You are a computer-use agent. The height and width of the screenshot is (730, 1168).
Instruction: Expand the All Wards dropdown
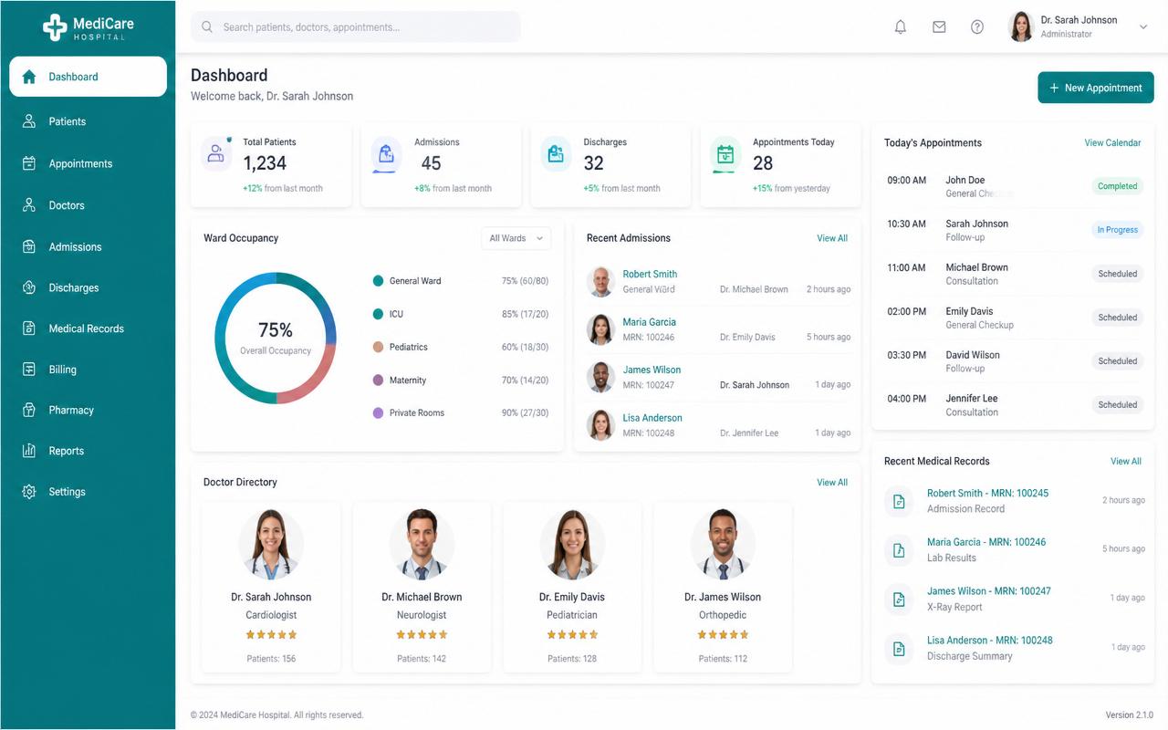[516, 238]
